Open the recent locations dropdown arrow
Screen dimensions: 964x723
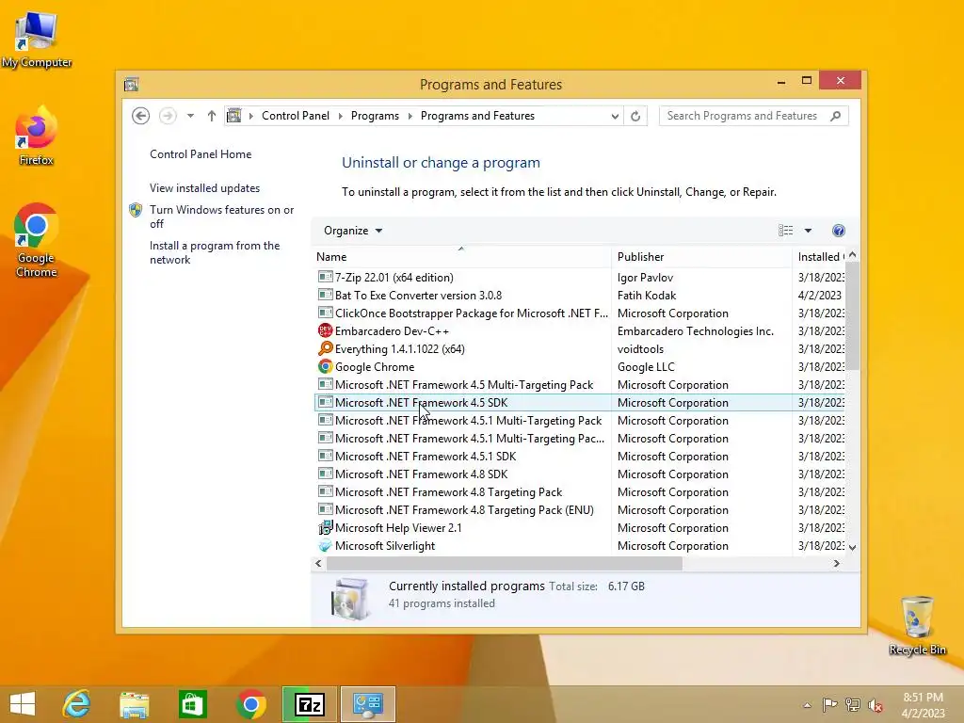tap(190, 116)
